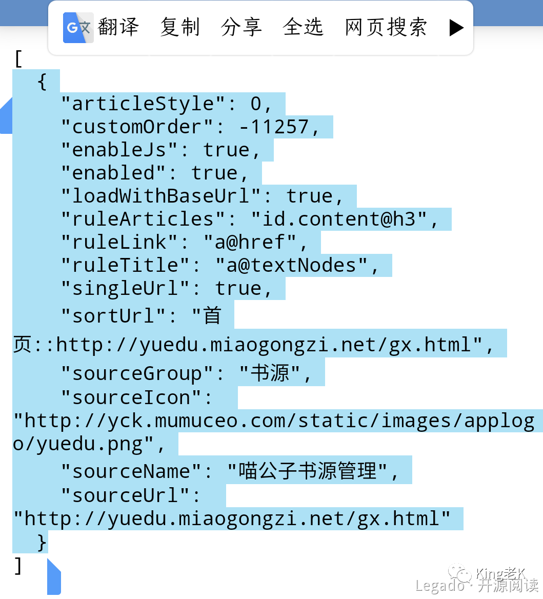Viewport: 543px width, 599px height.
Task: Tap the WeChat logo in the watermark
Action: pos(460,573)
